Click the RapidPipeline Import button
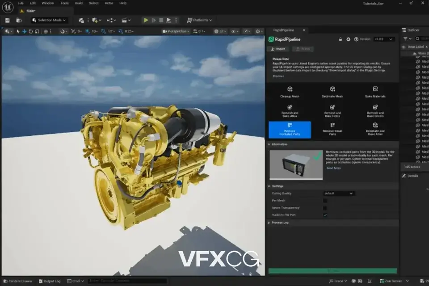The width and height of the screenshot is (429, 286). point(278,49)
